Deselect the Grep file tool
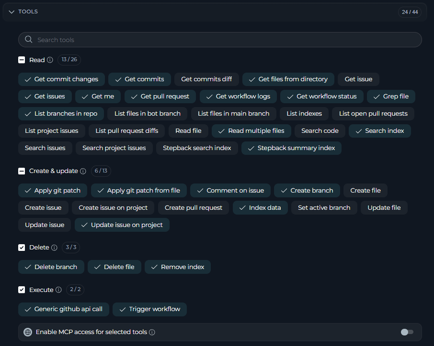Image resolution: width=434 pixels, height=346 pixels. coord(391,97)
